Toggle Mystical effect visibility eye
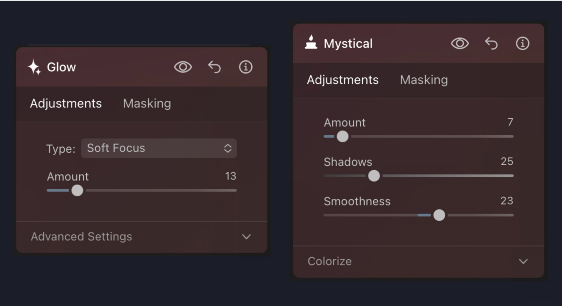Screen dimensions: 562x306 coord(460,43)
